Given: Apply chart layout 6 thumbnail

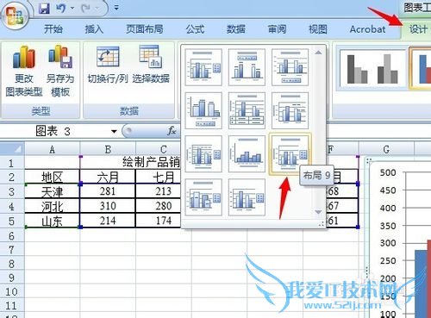Looking at the screenshot, I should (x=290, y=110).
